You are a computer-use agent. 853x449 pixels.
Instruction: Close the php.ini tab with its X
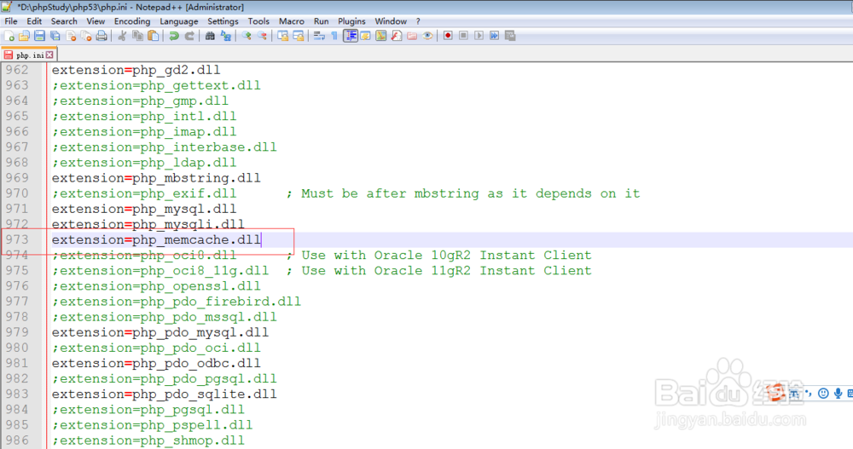49,55
